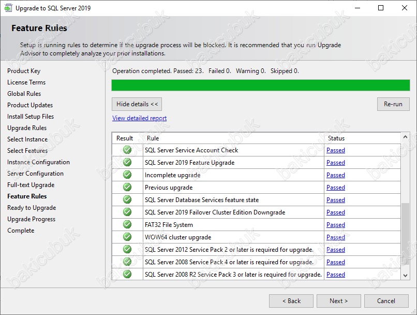Image resolution: width=417 pixels, height=315 pixels.
Task: Open Passed link for WOW64 cluster upgrade
Action: 336,237
